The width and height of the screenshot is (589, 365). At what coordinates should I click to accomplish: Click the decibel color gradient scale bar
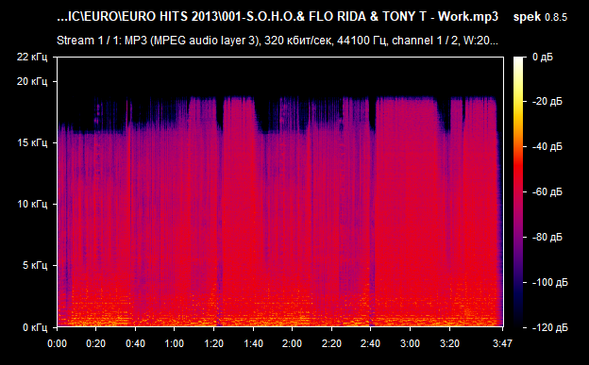pos(518,191)
